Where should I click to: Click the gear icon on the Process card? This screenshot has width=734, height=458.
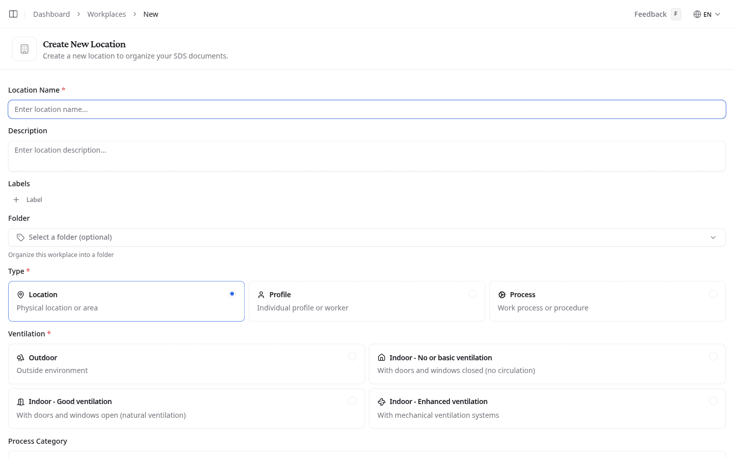502,295
